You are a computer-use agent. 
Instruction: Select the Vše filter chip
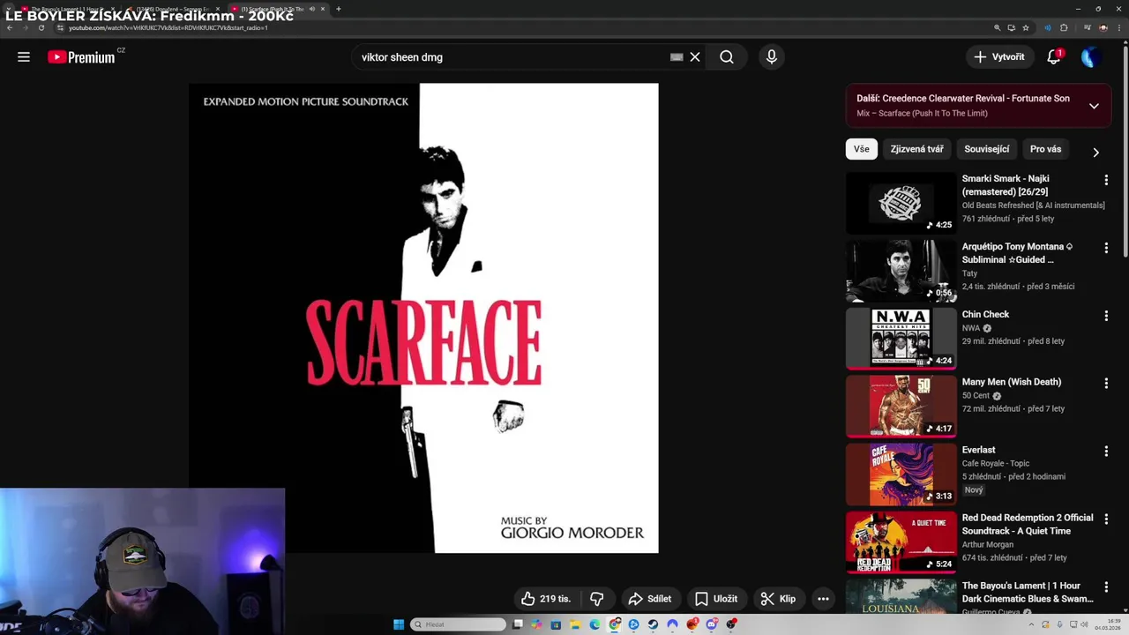[862, 149]
